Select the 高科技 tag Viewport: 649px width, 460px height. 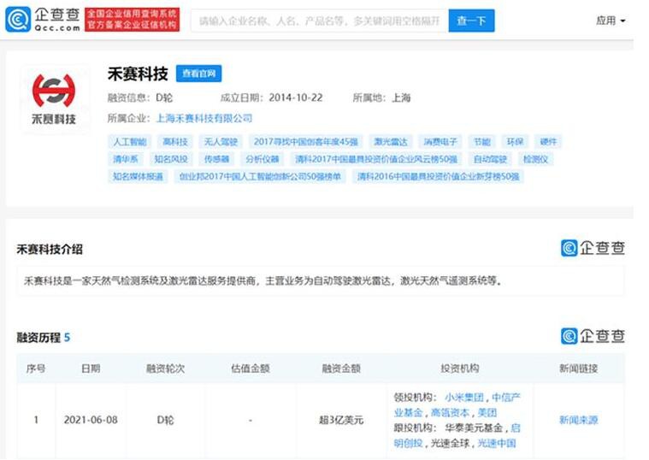pyautogui.click(x=175, y=142)
